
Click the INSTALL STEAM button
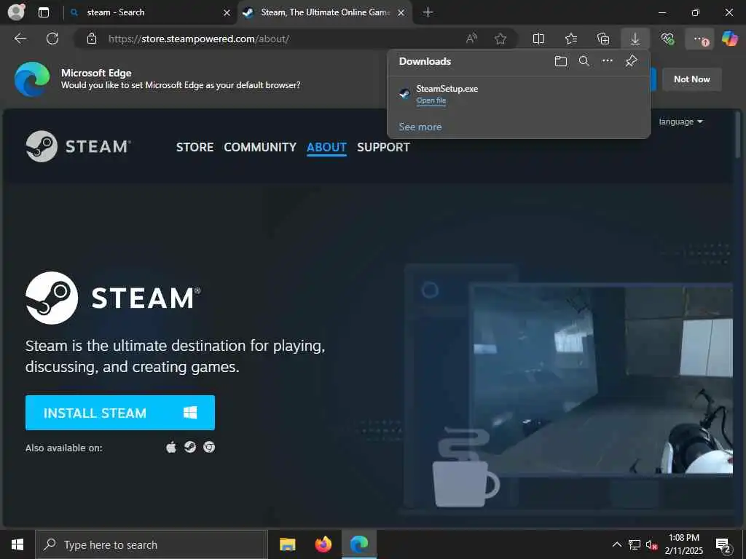pos(120,413)
